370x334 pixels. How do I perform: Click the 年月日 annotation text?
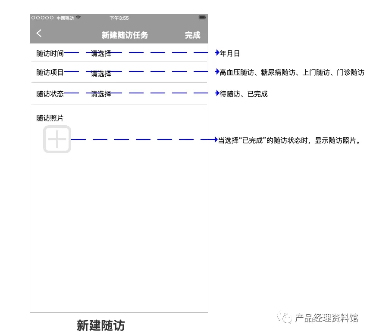230,53
